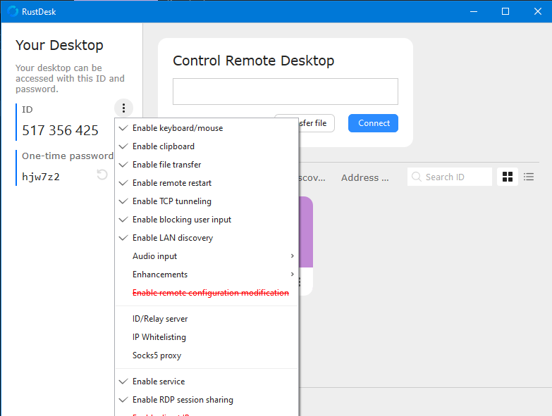Viewport: 552px width, 416px height.
Task: Switch to list view of peers
Action: pos(529,177)
